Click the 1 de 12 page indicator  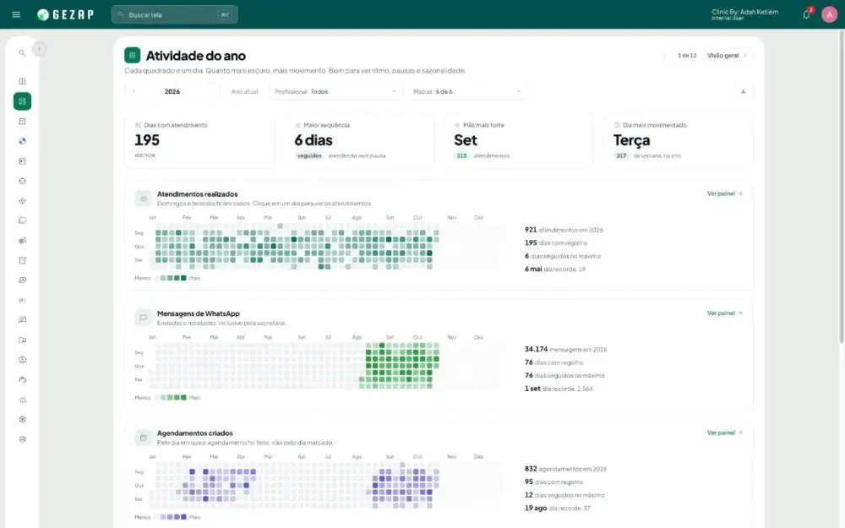(686, 56)
